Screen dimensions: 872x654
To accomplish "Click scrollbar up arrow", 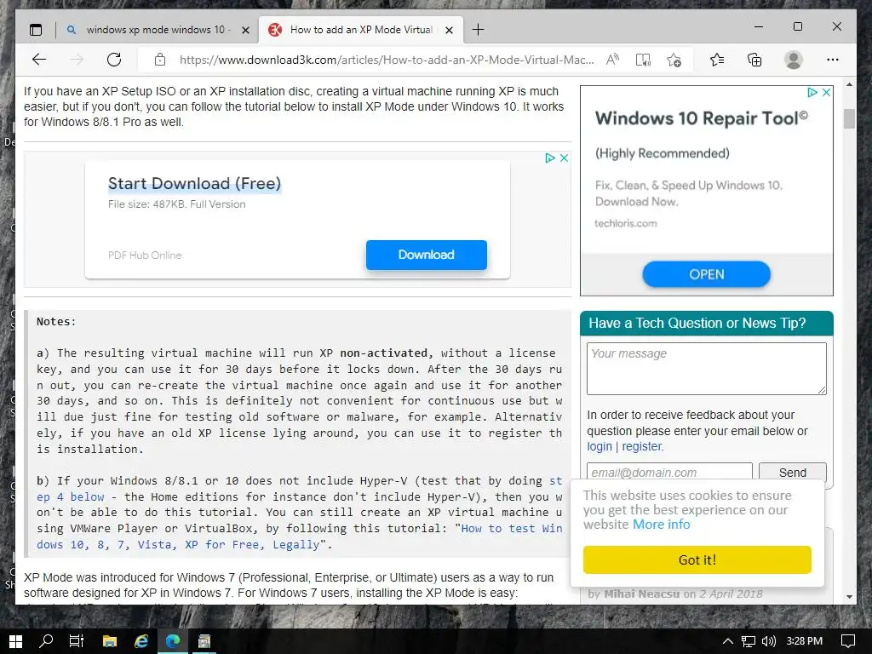I will pos(849,85).
